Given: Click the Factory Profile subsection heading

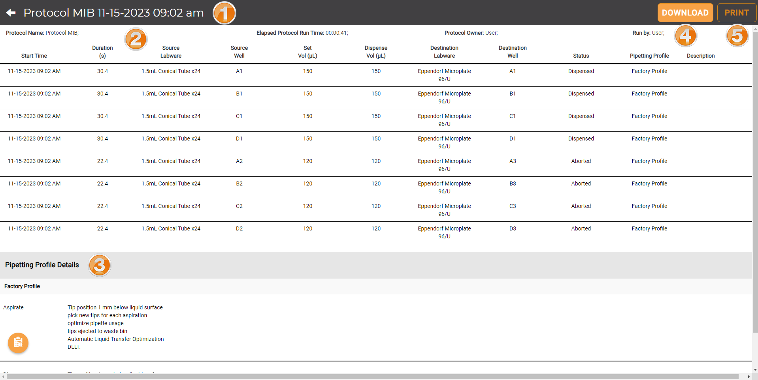Looking at the screenshot, I should pyautogui.click(x=22, y=286).
